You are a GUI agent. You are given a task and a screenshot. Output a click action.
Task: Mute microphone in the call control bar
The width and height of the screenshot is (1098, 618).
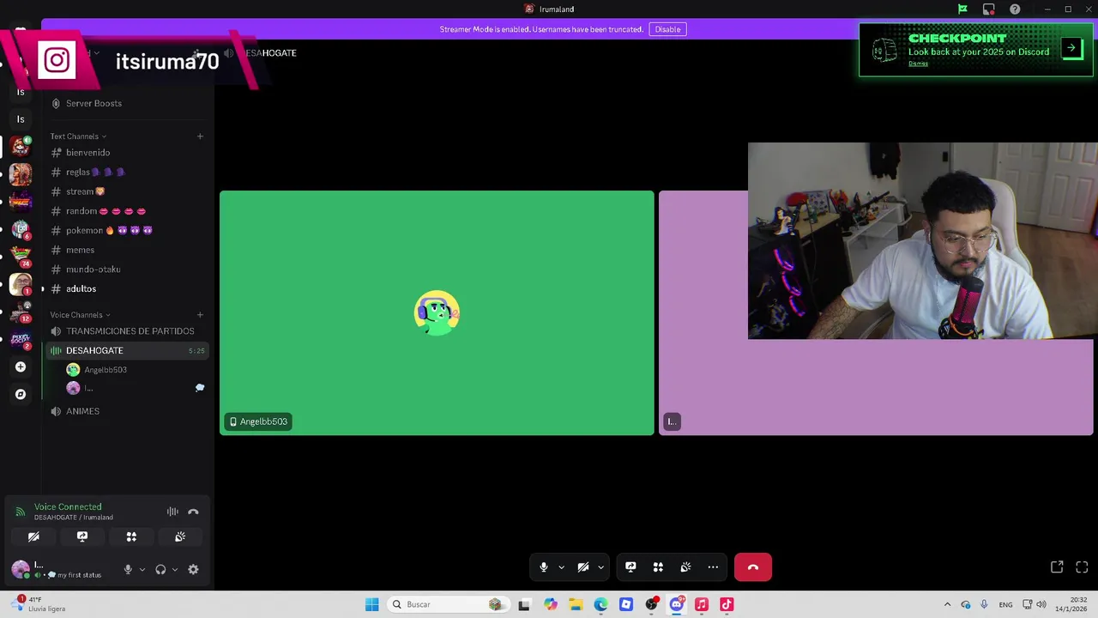543,567
